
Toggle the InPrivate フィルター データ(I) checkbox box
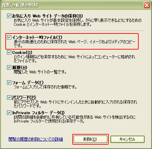pos(9,113)
